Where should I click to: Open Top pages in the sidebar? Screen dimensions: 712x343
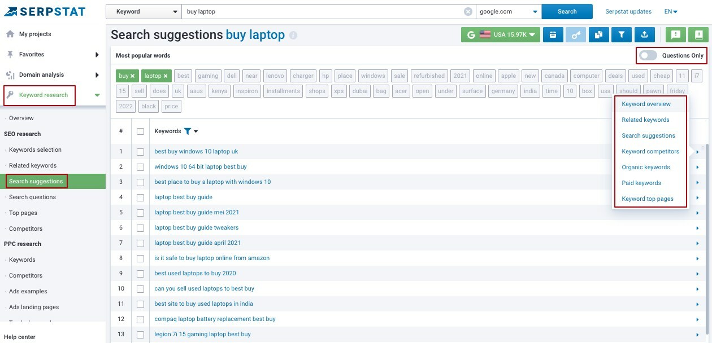tap(23, 213)
